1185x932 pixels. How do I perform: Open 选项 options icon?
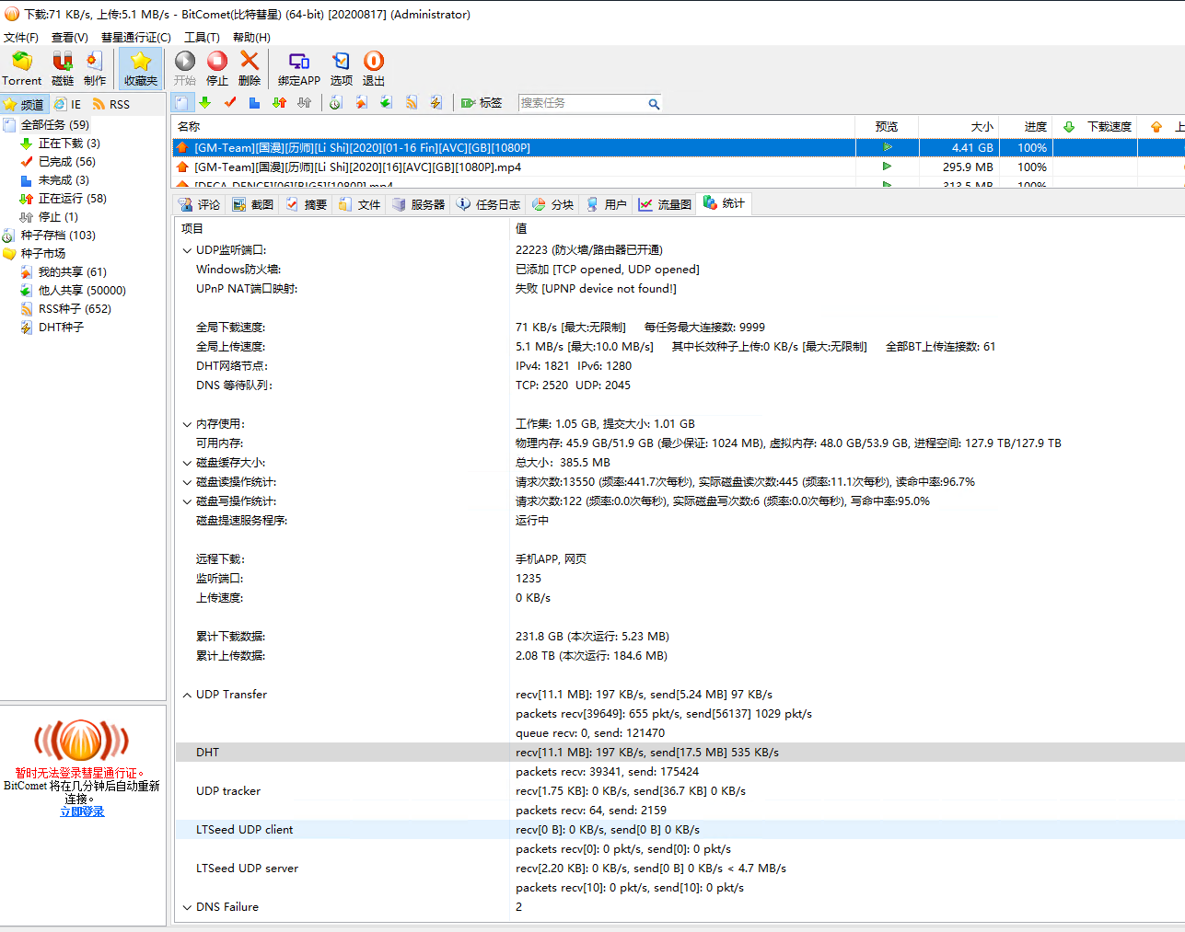coord(342,68)
